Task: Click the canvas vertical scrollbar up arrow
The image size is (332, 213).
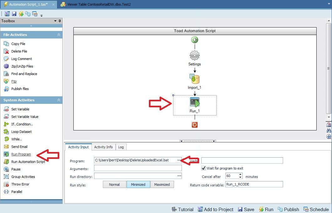Action: pos(329,21)
